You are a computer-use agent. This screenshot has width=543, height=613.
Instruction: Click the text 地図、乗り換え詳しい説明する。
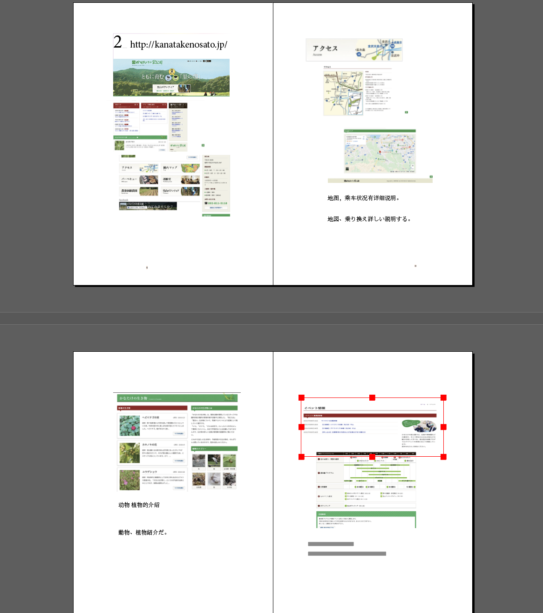point(369,219)
